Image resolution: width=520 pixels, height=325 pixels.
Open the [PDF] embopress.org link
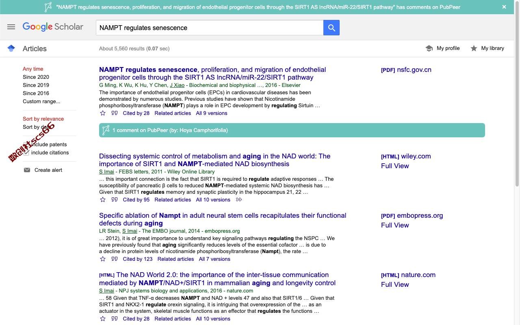[x=412, y=216]
